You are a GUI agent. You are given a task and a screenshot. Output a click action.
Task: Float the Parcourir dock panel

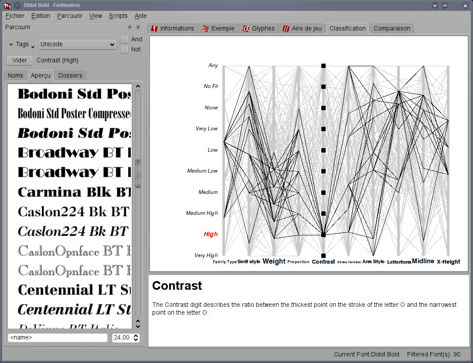pos(130,27)
